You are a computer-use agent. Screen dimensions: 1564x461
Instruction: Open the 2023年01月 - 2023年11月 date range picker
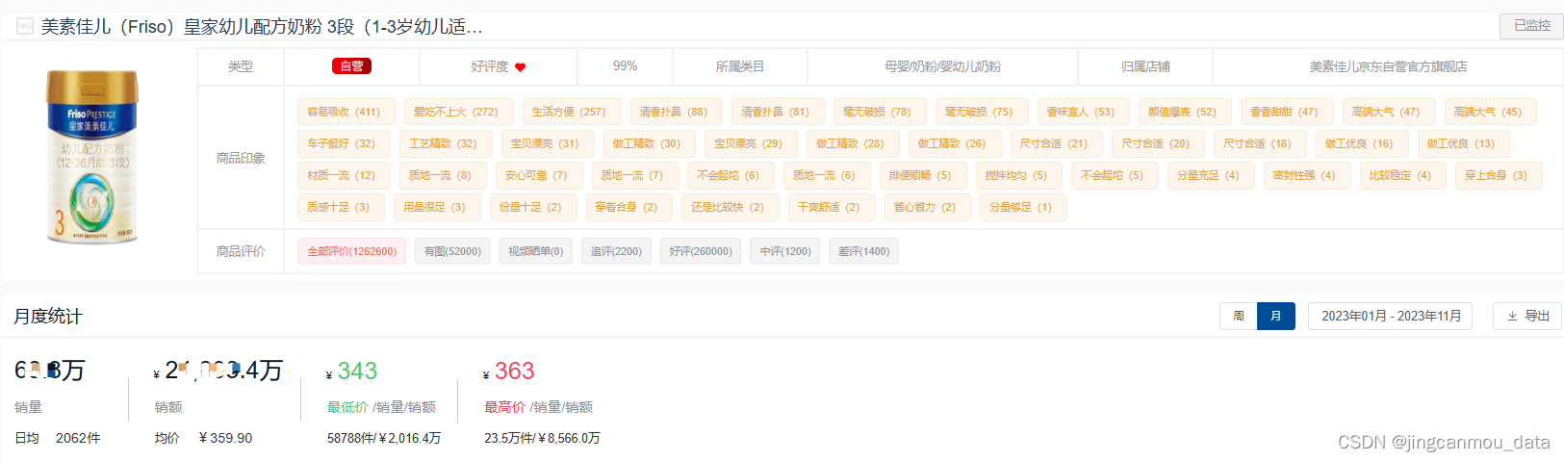1390,316
